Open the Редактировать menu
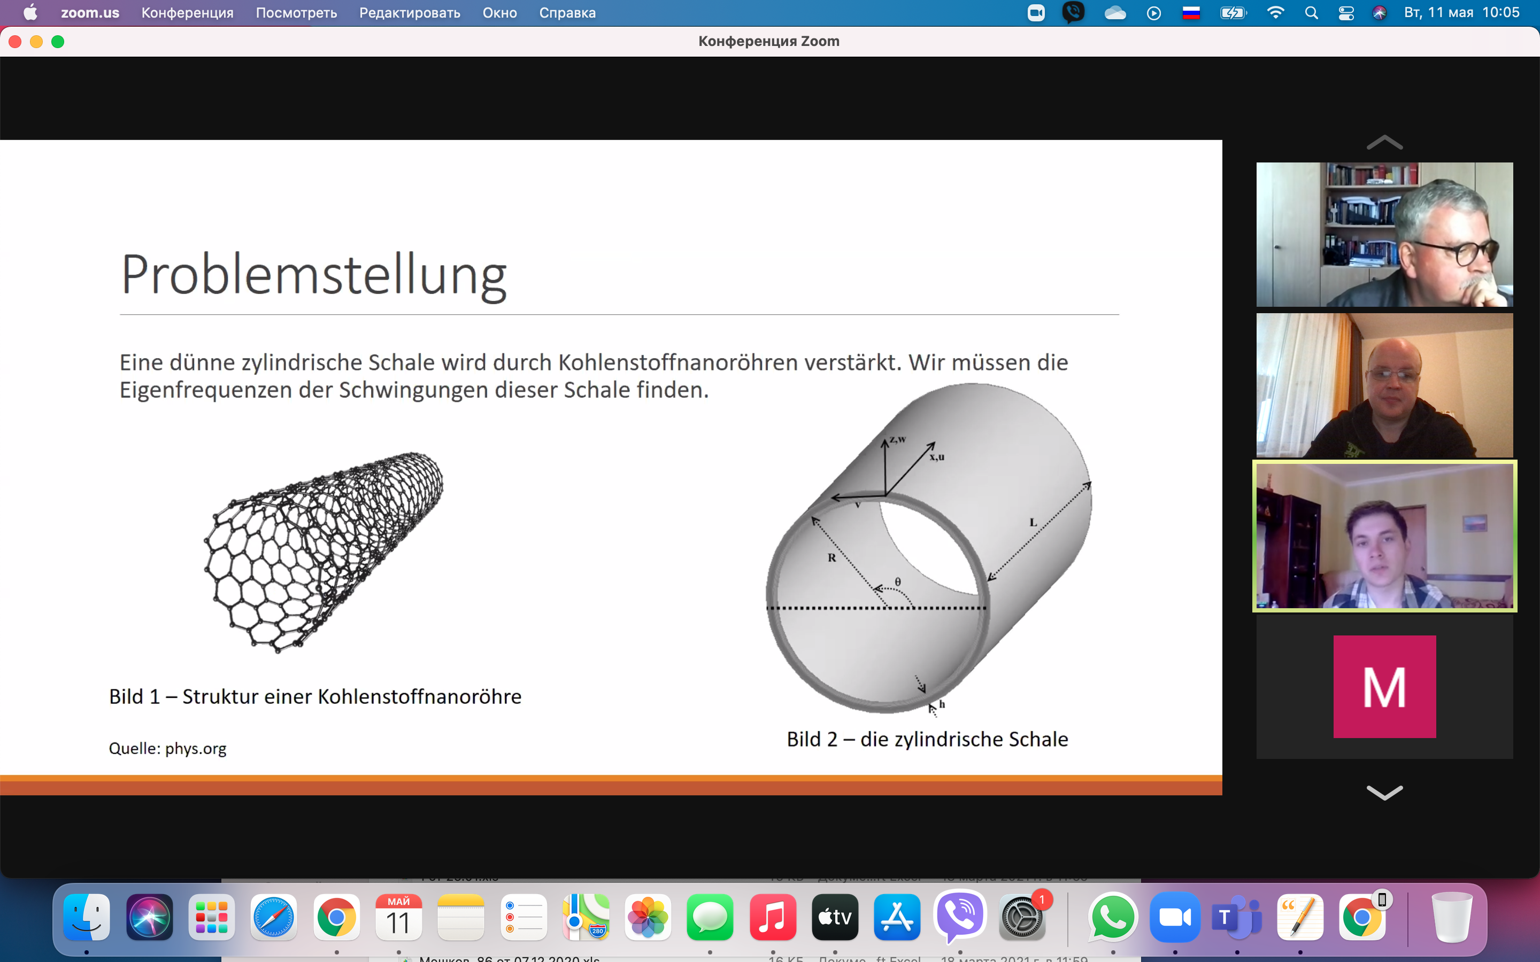The width and height of the screenshot is (1540, 962). click(x=410, y=13)
